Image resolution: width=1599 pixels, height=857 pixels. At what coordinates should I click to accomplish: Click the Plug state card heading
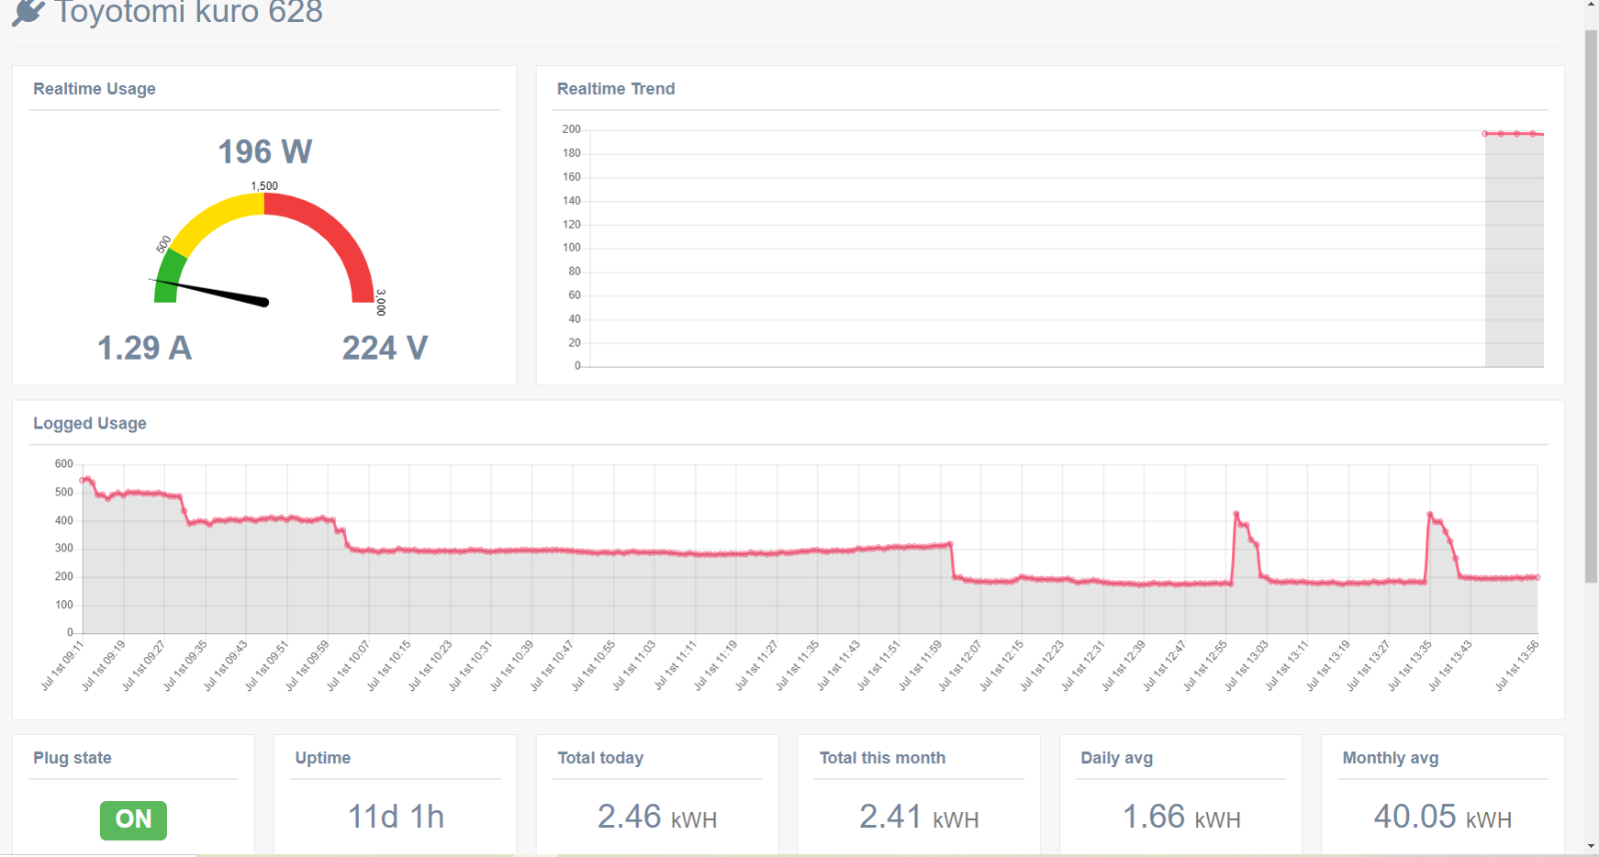[72, 758]
